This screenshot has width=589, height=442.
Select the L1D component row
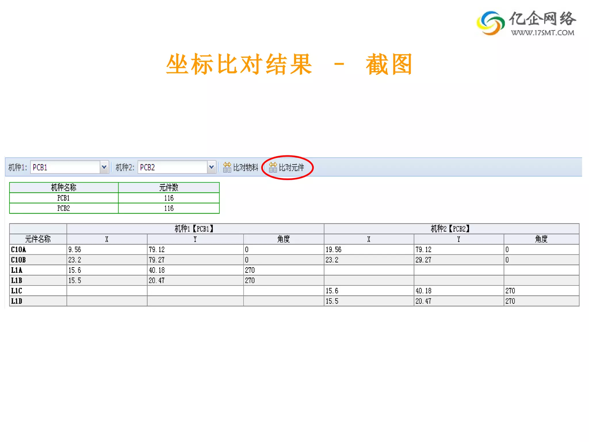pyautogui.click(x=294, y=301)
